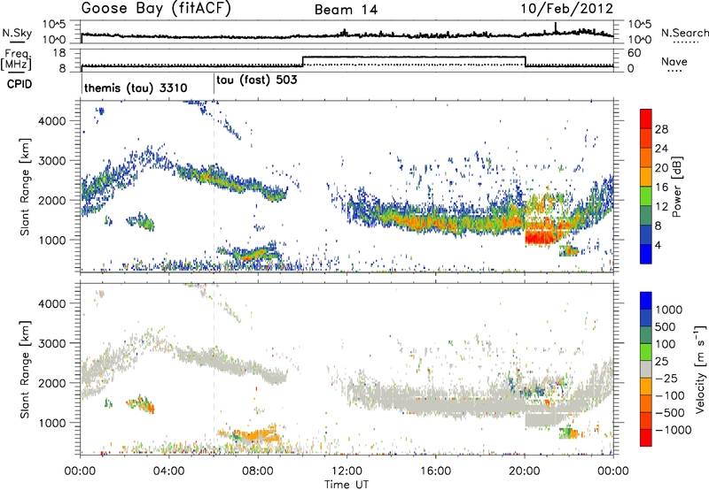This screenshot has width=709, height=490.
Task: Click the orange near-range echo at 08:00 in velocity panel
Action: click(x=258, y=436)
